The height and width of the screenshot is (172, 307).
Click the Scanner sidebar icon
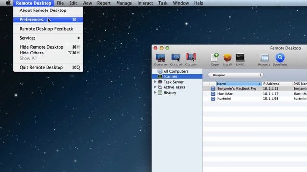point(160,76)
